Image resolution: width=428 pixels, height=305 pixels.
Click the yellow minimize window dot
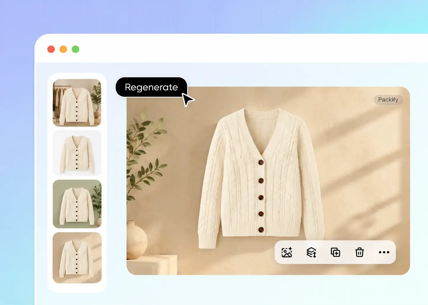(x=63, y=49)
